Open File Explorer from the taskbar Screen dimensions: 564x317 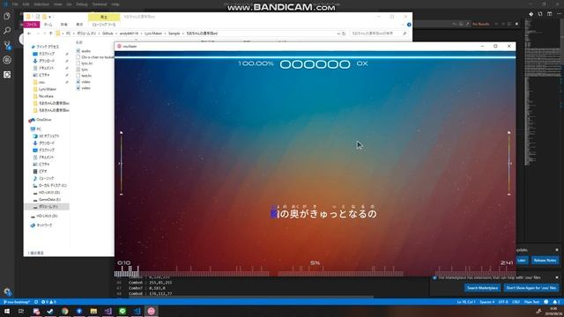pyautogui.click(x=93, y=311)
